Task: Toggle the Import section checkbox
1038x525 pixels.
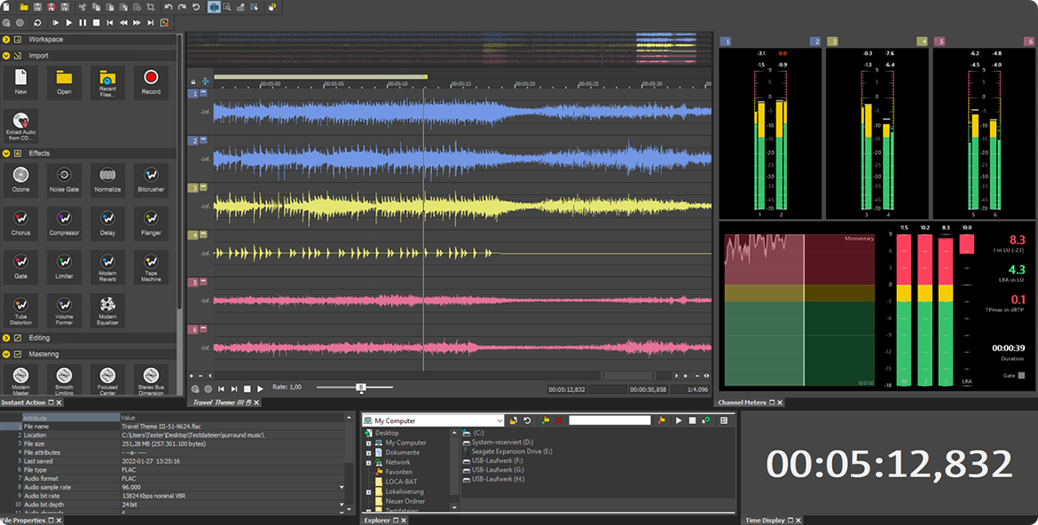Action: coord(17,56)
